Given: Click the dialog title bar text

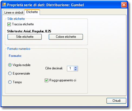Looking at the screenshot, I should pos(46,5).
